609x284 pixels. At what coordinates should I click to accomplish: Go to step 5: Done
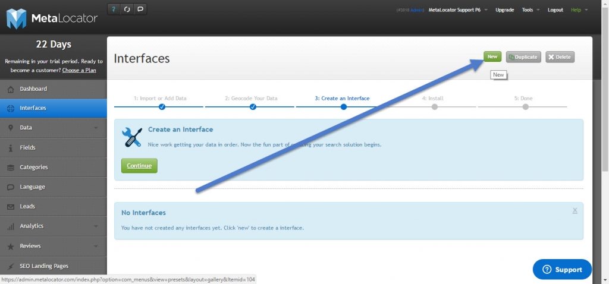(523, 99)
